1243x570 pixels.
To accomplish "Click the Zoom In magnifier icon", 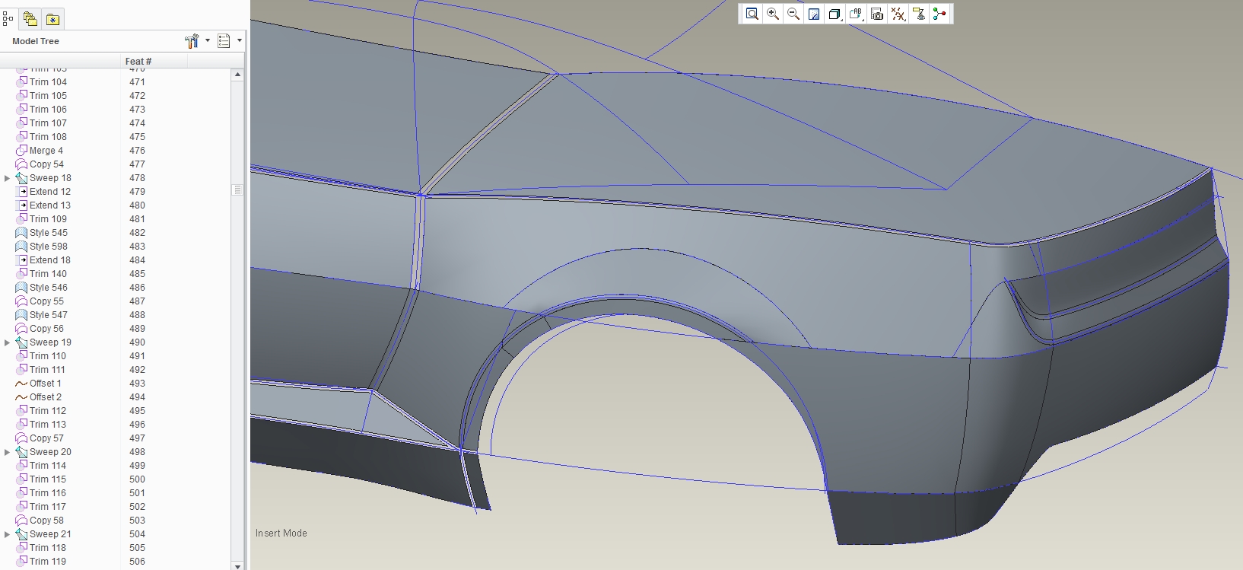I will pyautogui.click(x=773, y=14).
